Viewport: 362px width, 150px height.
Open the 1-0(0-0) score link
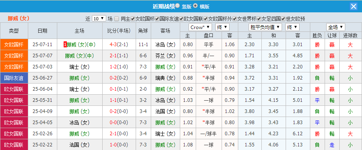tap(119, 145)
